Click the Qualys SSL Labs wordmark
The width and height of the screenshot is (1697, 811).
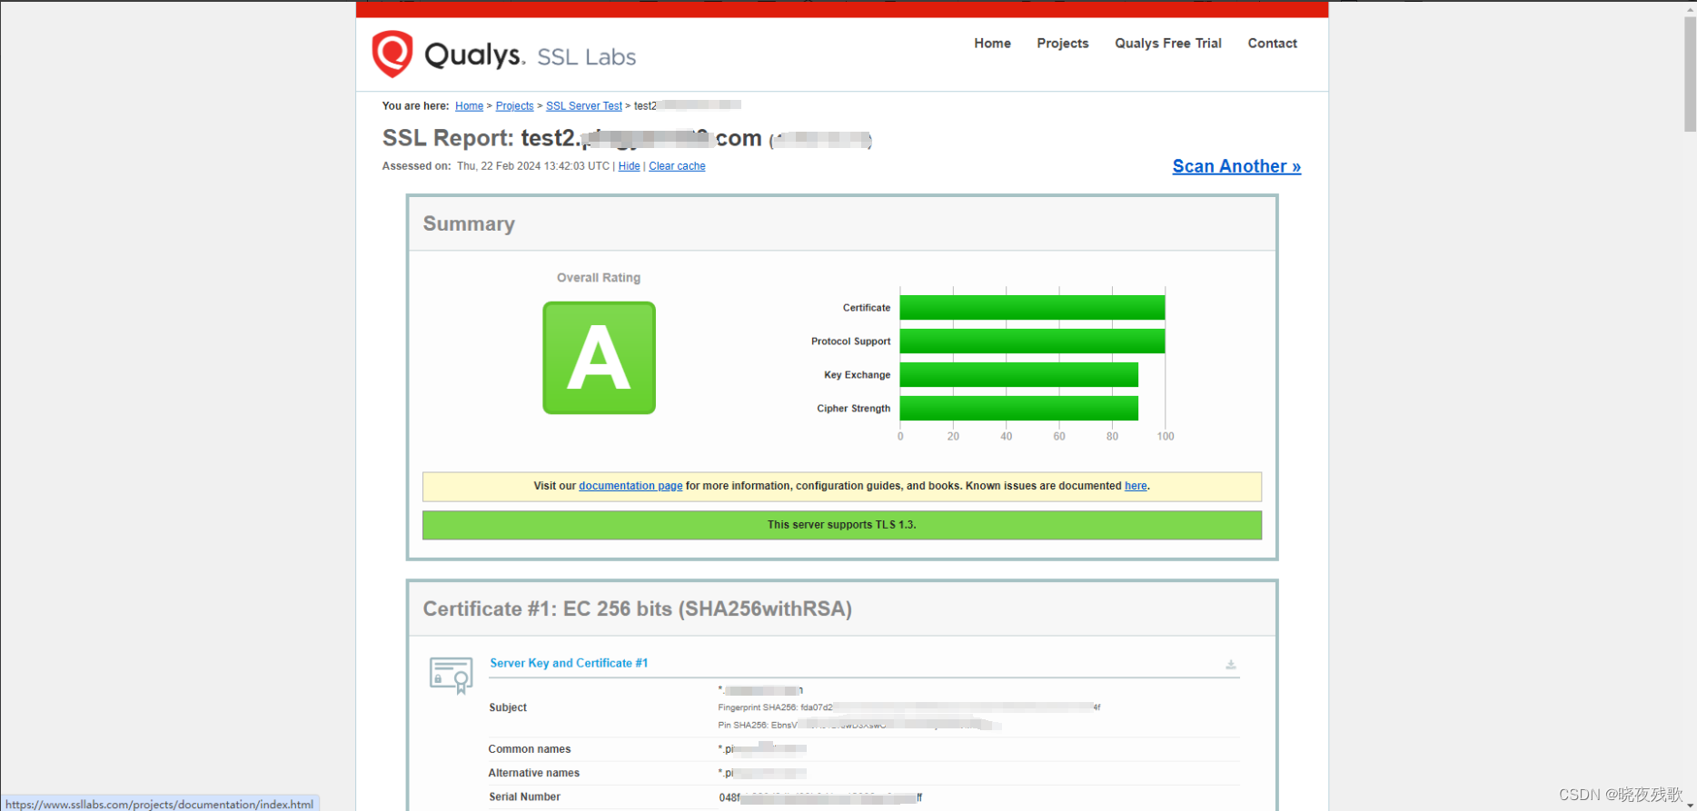tap(531, 55)
